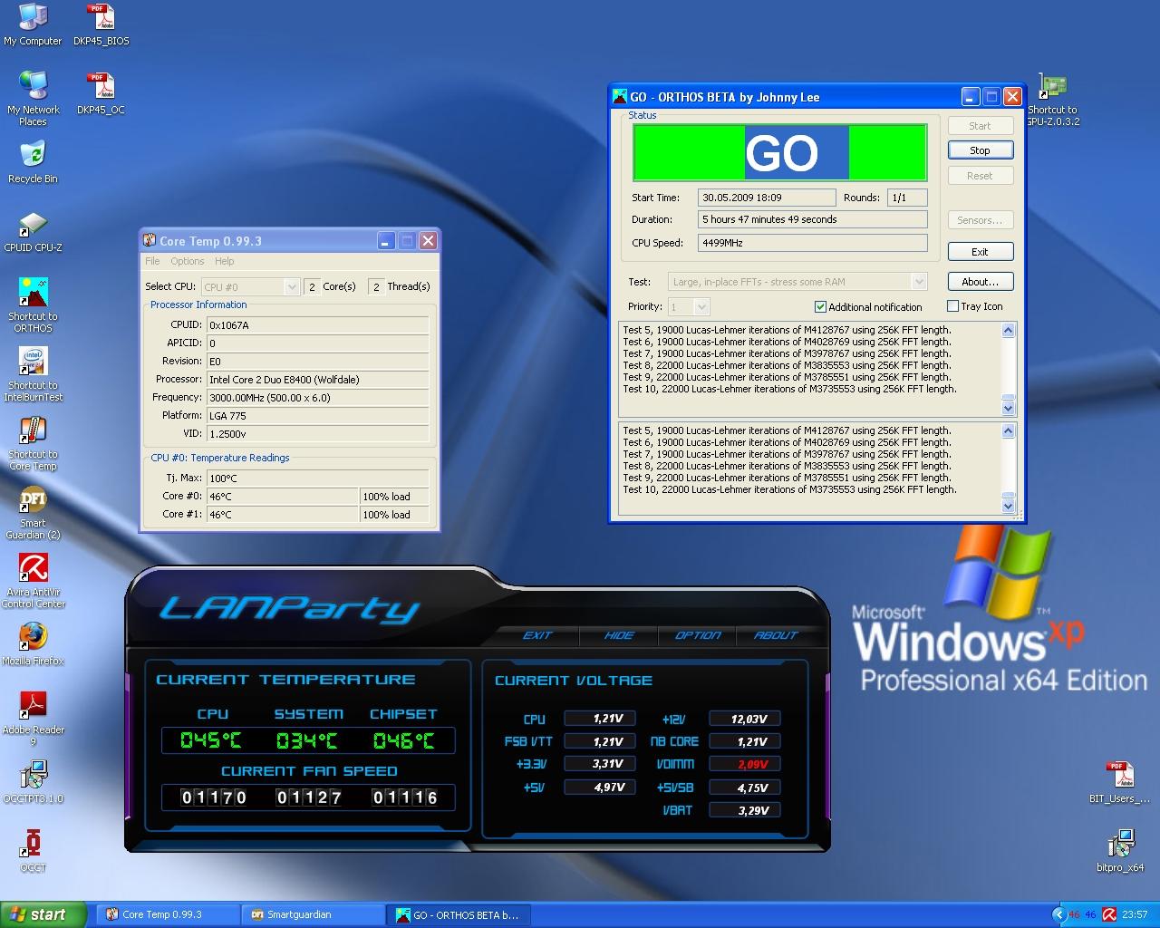Image resolution: width=1160 pixels, height=928 pixels.
Task: Click the ORTHOS Duration field
Action: [x=813, y=219]
